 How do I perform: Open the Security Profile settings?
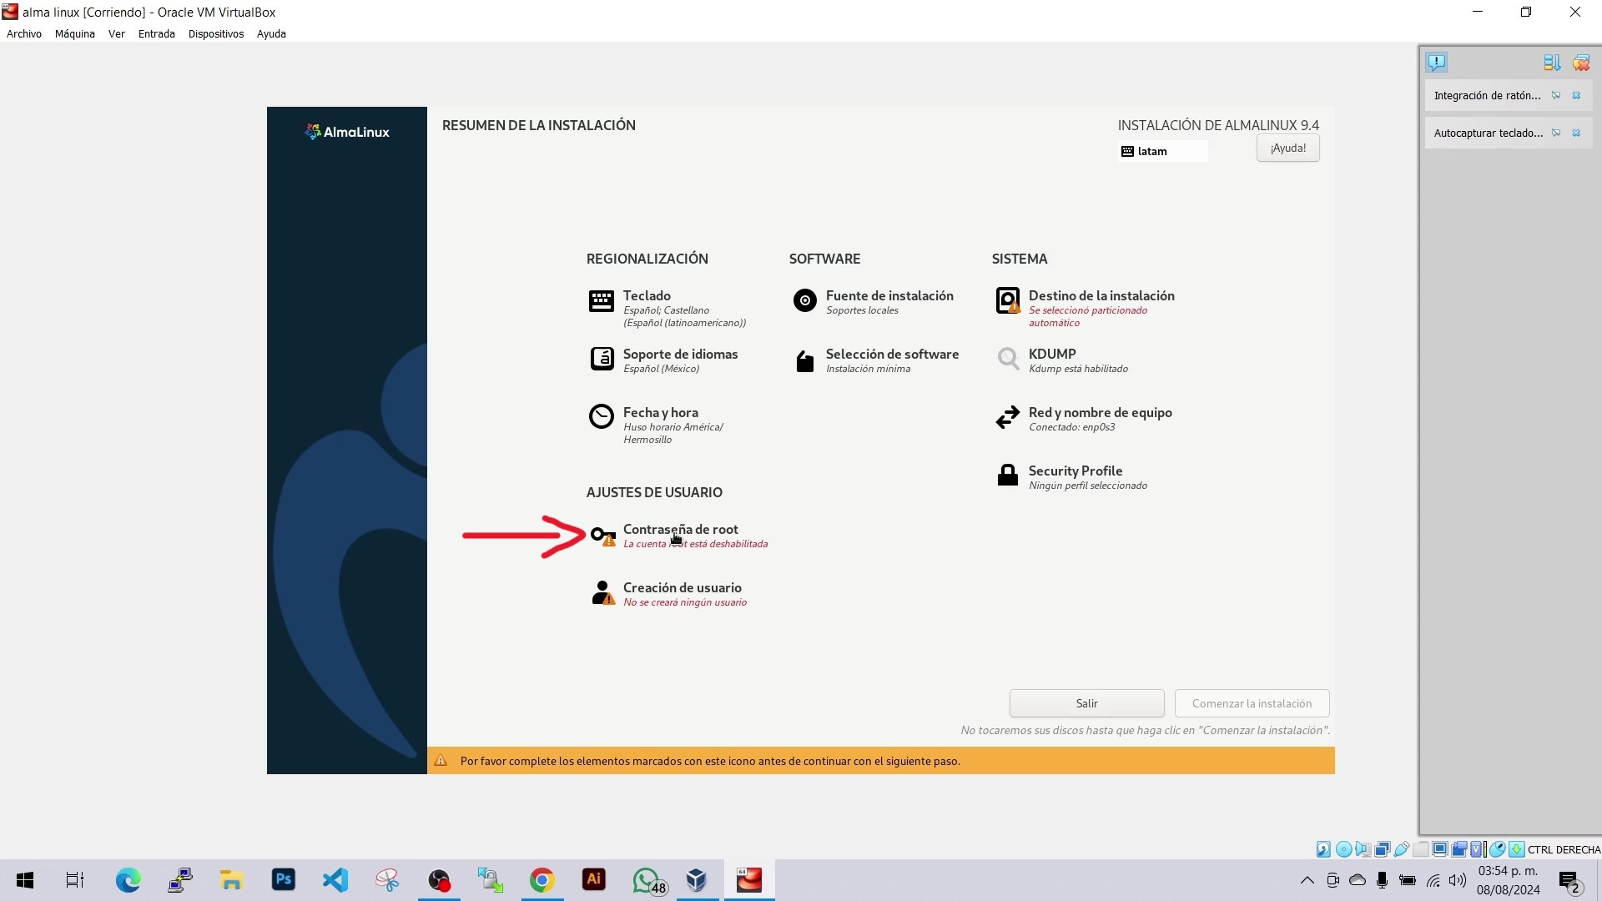[1071, 477]
